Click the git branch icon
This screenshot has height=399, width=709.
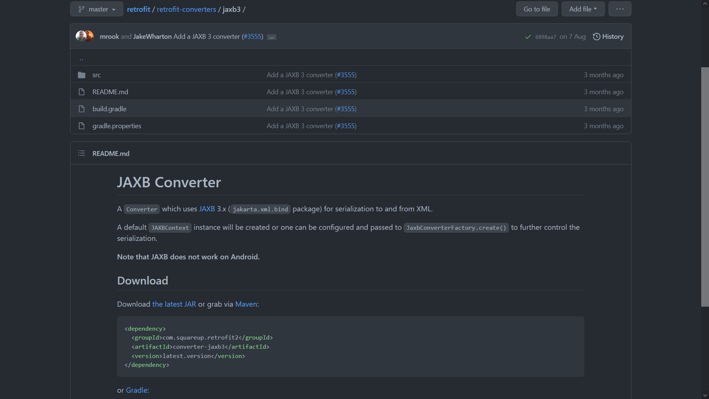click(81, 9)
